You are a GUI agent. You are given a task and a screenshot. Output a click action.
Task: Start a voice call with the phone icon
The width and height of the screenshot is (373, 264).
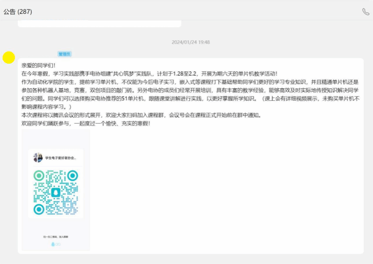365,12
